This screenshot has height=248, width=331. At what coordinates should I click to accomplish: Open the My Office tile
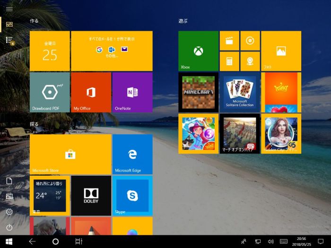tap(91, 92)
